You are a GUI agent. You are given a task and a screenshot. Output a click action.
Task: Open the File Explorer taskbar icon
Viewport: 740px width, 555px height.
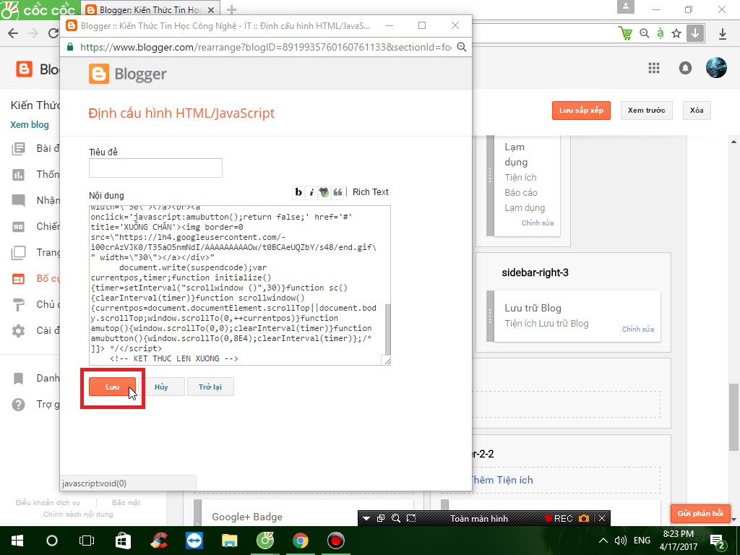point(229,541)
